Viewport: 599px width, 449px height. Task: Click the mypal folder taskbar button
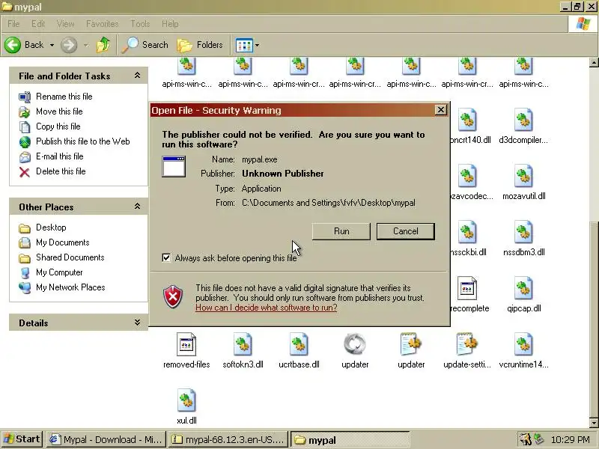tap(350, 440)
